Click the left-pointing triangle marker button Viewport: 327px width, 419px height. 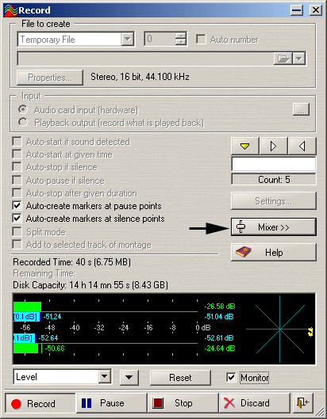(302, 146)
